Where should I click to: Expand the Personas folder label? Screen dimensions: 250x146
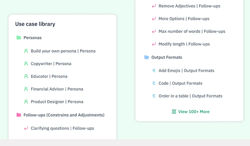32,38
